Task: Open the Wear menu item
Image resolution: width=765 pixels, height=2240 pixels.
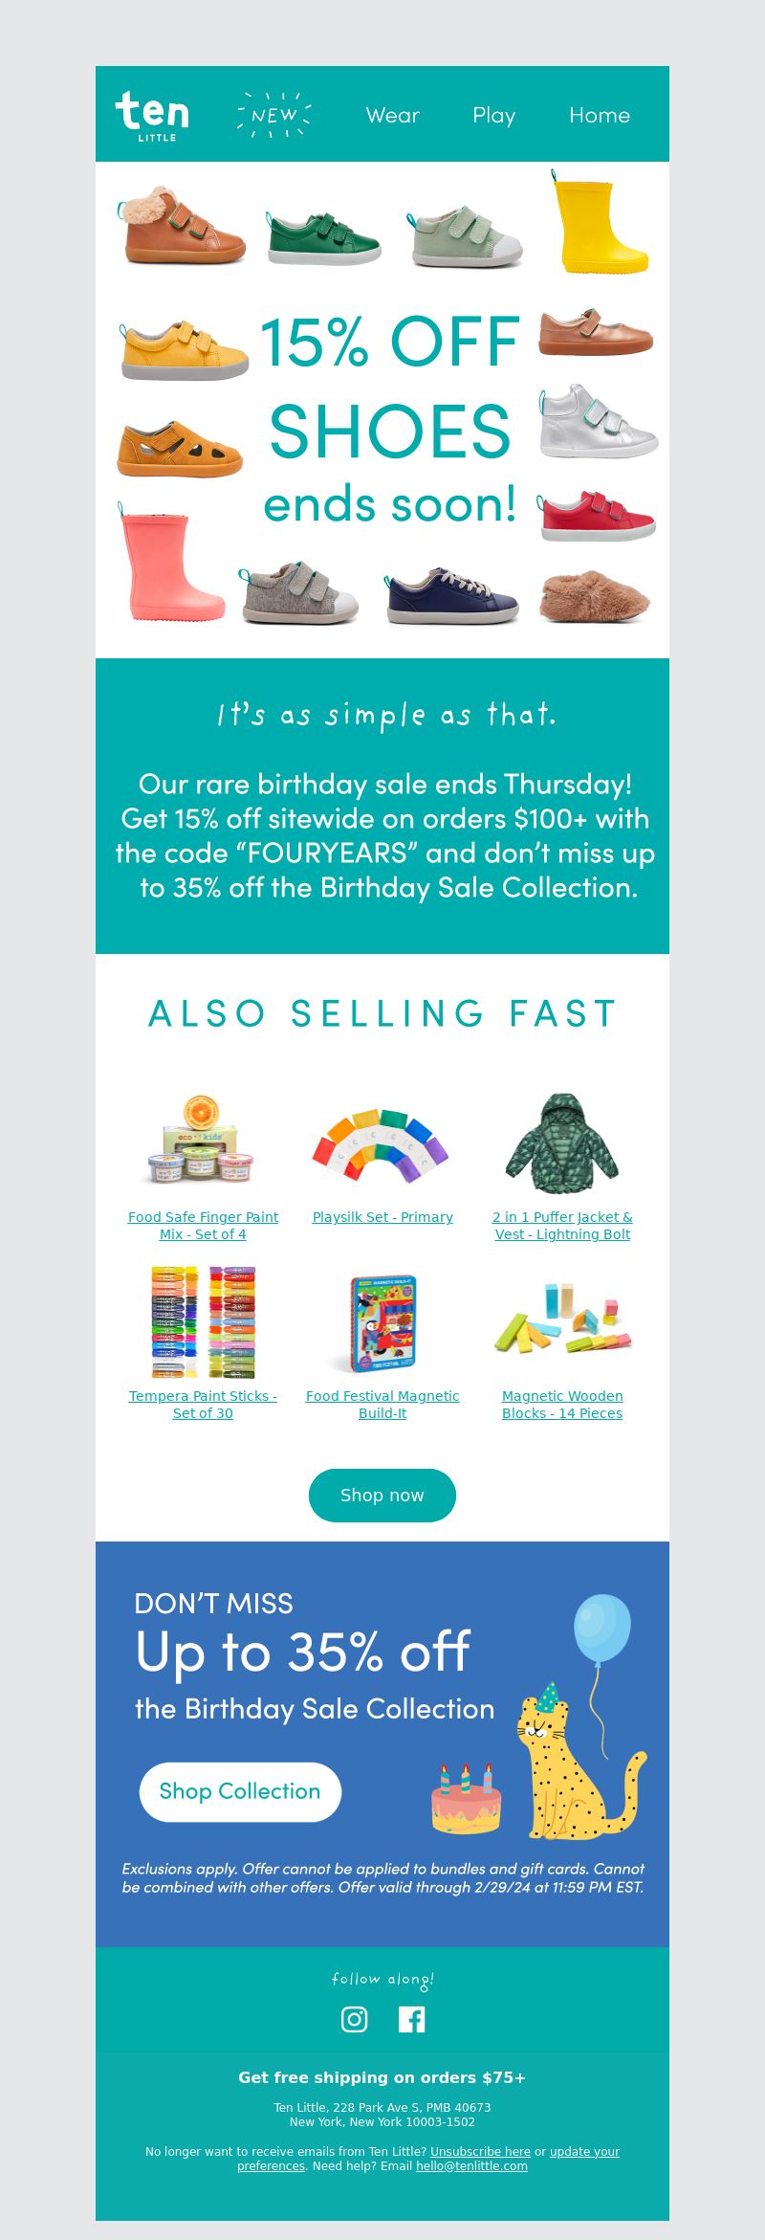Action: point(393,115)
